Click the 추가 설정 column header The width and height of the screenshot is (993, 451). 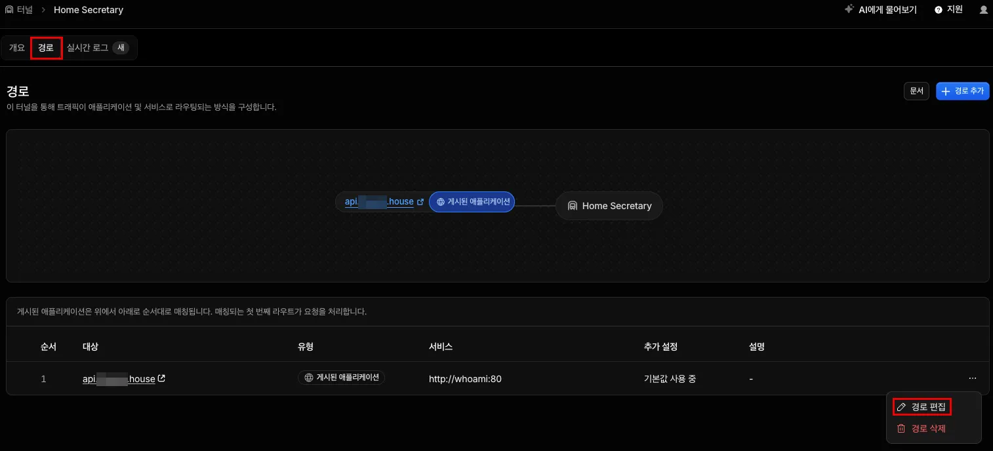(x=660, y=346)
